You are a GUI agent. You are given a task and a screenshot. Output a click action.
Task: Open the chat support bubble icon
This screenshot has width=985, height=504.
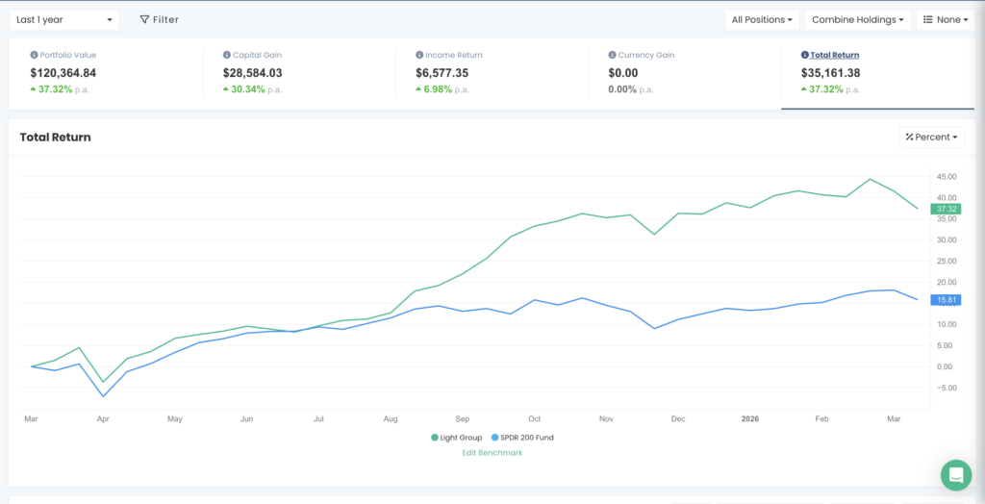pyautogui.click(x=955, y=475)
